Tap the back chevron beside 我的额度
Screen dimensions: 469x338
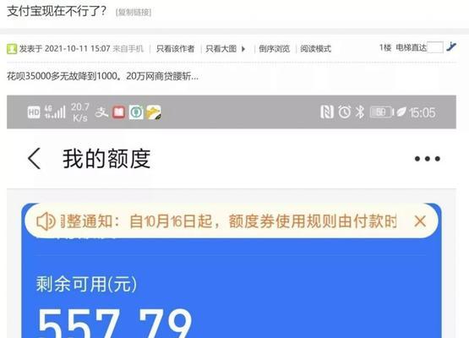point(34,159)
